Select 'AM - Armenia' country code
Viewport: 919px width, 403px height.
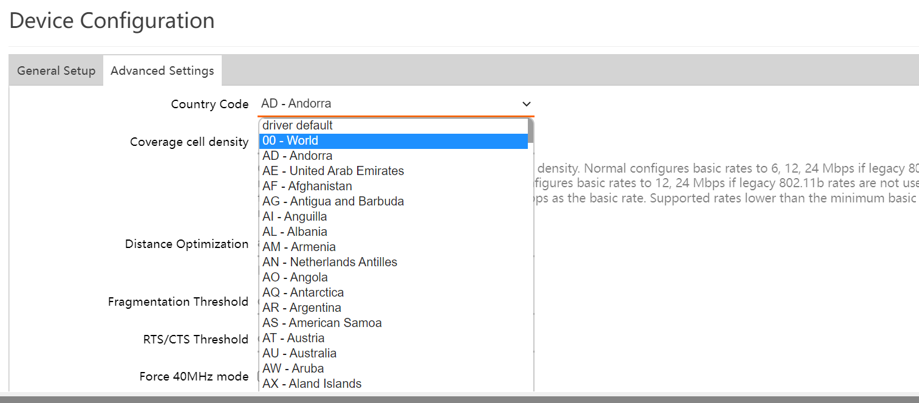[299, 247]
